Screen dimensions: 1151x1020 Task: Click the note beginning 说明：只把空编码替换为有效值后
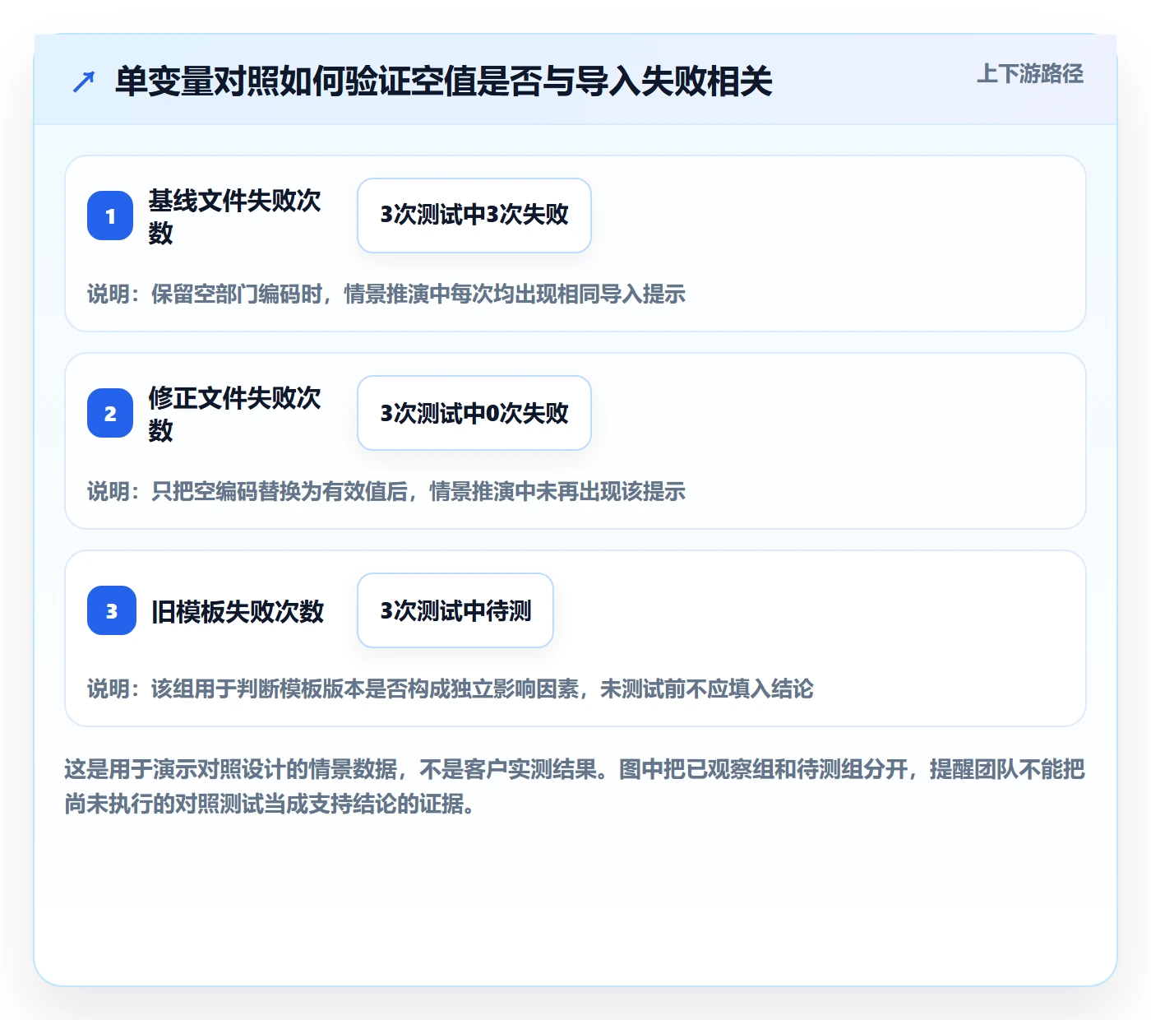[386, 491]
